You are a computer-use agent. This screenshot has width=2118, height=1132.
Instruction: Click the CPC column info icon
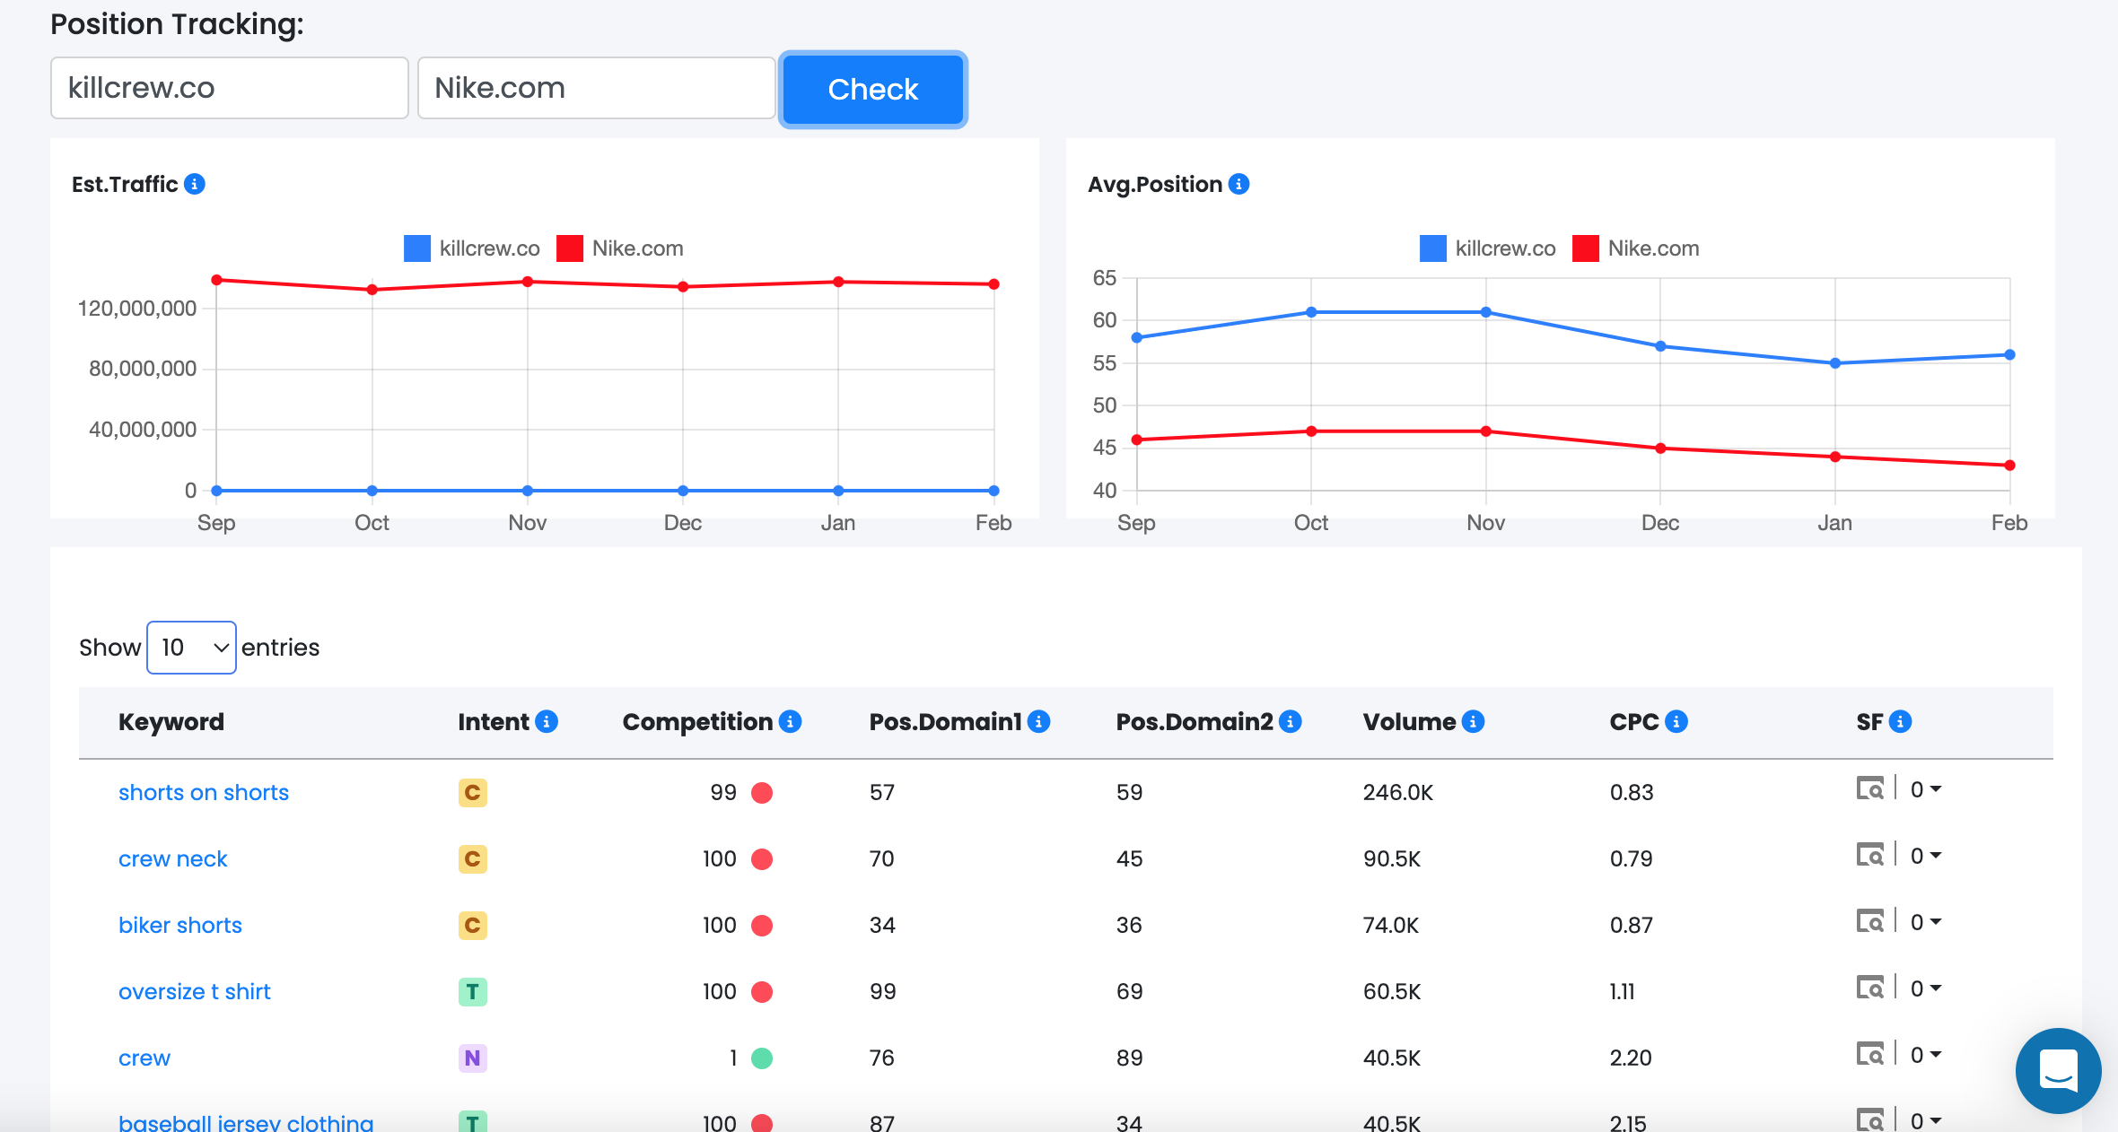[1676, 721]
